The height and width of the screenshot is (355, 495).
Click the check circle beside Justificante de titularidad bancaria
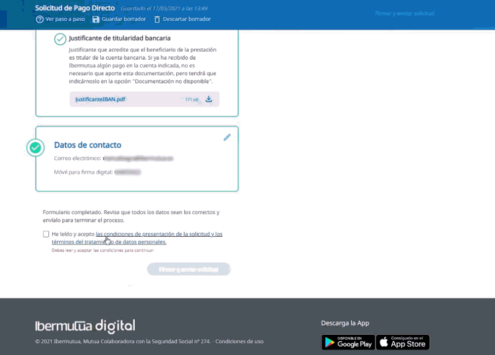click(x=60, y=39)
